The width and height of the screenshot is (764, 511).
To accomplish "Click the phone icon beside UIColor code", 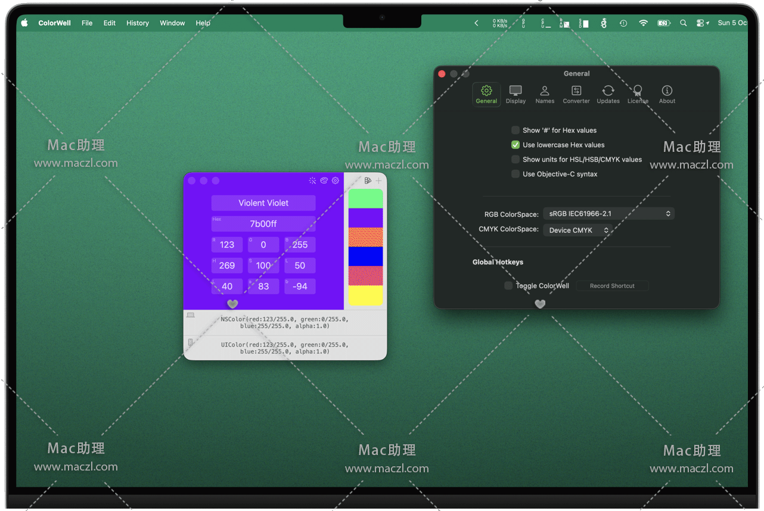I will click(x=191, y=342).
